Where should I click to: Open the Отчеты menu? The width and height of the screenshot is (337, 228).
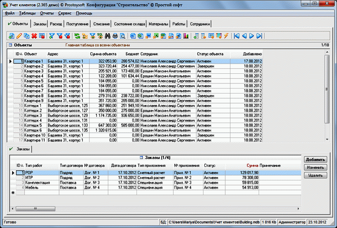point(47,13)
